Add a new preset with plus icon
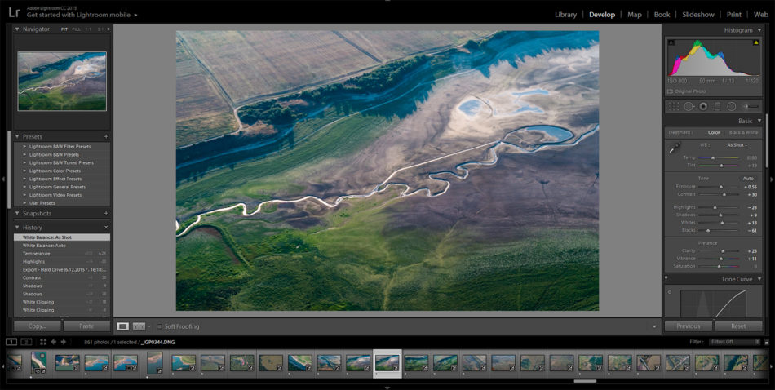This screenshot has height=390, width=775. pyautogui.click(x=106, y=136)
